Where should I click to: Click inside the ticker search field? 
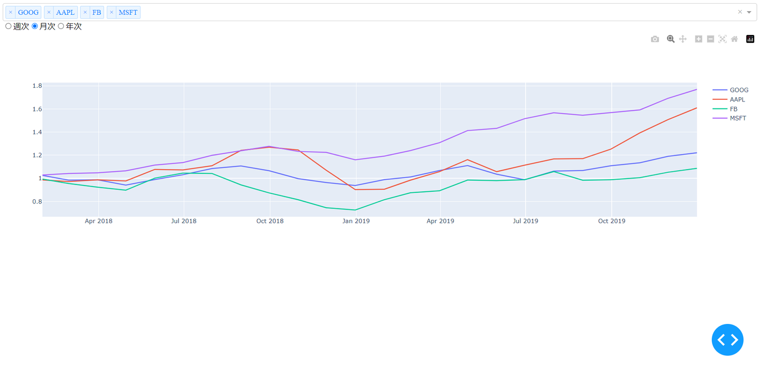point(423,12)
